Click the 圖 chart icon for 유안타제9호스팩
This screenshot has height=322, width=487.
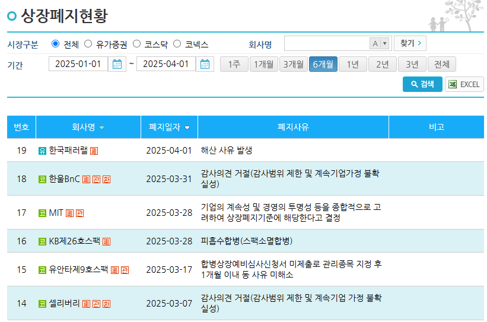[115, 270]
